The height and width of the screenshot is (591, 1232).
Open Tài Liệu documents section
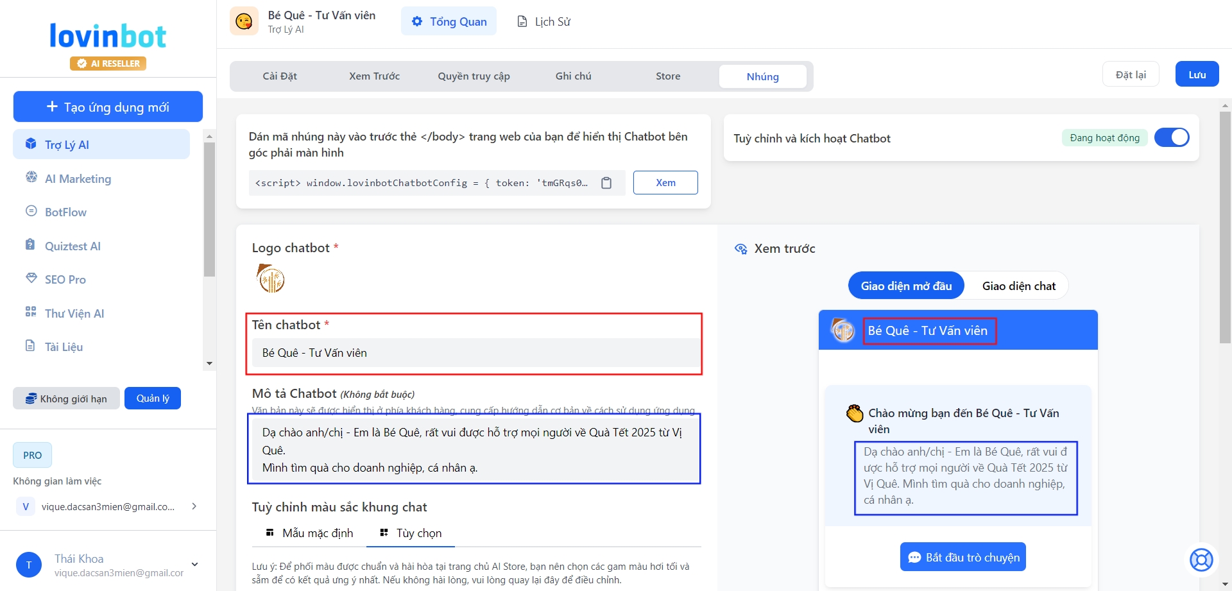coord(64,347)
